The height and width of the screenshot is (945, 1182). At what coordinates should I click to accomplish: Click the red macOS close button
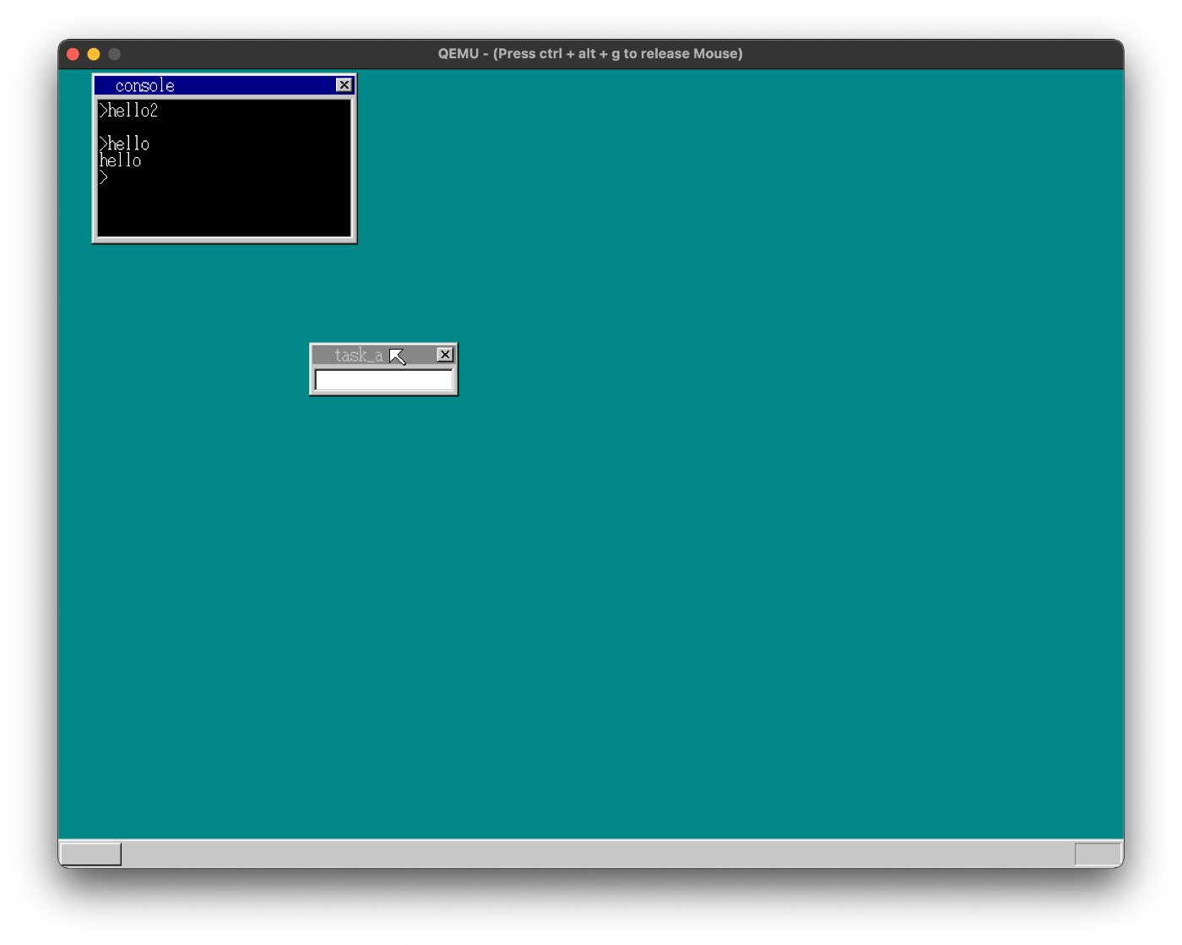[x=73, y=54]
